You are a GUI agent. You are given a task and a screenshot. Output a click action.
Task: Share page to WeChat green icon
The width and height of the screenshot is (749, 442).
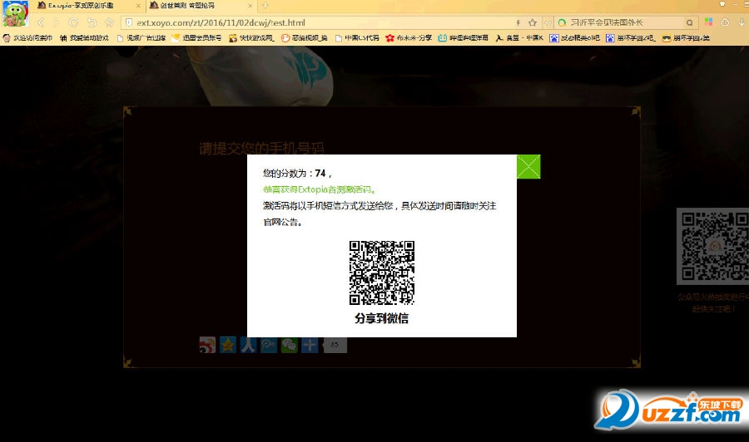[290, 345]
